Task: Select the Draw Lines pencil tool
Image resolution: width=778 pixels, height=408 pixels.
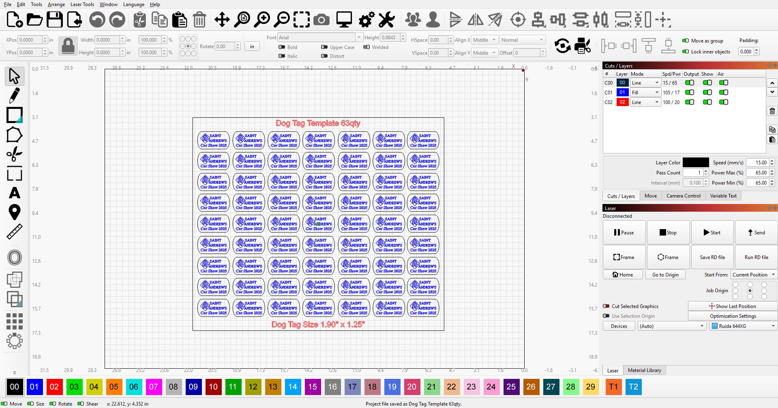Action: [x=14, y=96]
